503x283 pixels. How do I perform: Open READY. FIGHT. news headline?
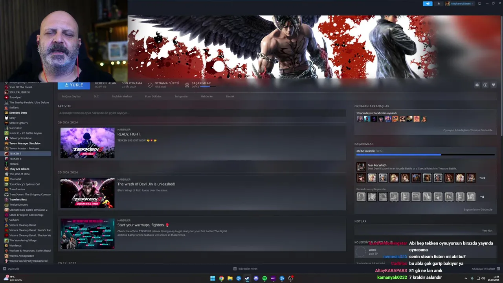tap(129, 134)
